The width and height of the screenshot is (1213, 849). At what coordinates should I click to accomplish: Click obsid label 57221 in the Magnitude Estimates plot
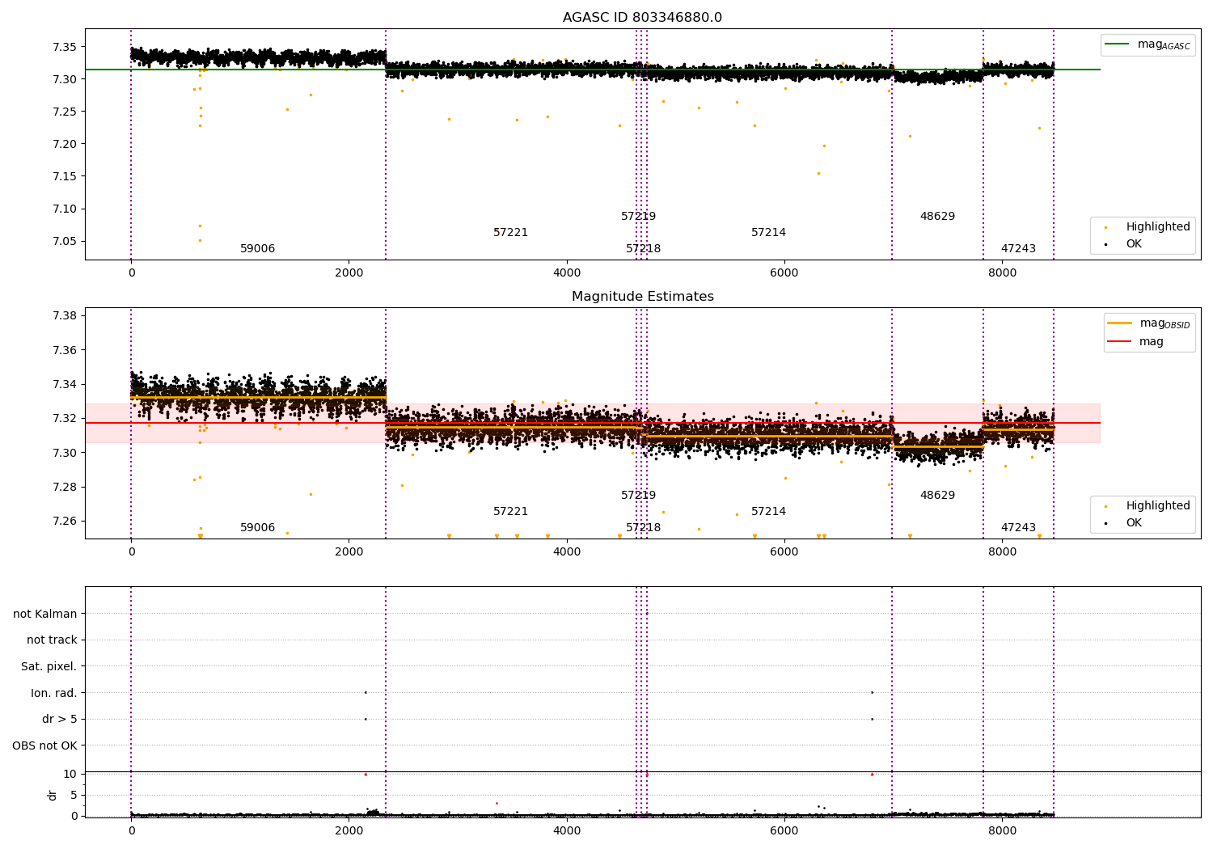tap(510, 512)
